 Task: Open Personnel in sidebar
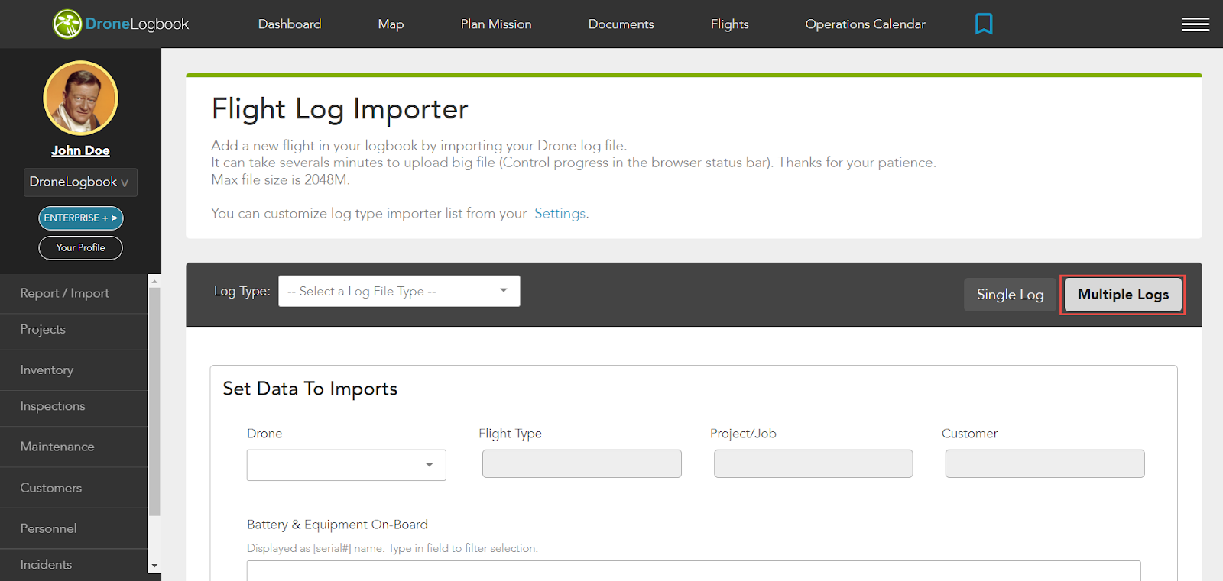(x=73, y=528)
